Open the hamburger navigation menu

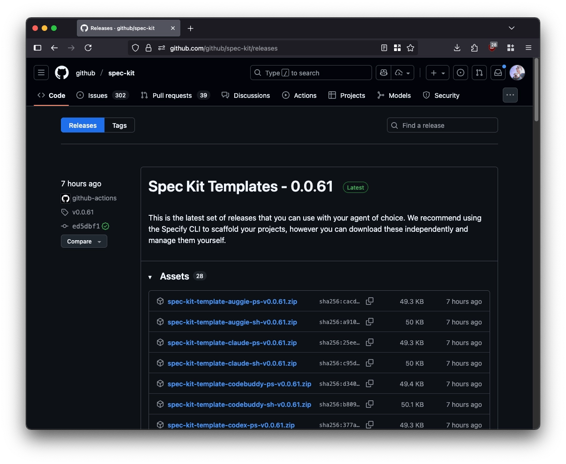pos(41,73)
